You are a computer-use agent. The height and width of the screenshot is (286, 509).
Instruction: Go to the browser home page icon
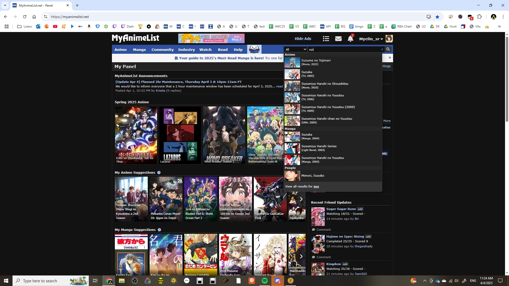coord(34,17)
